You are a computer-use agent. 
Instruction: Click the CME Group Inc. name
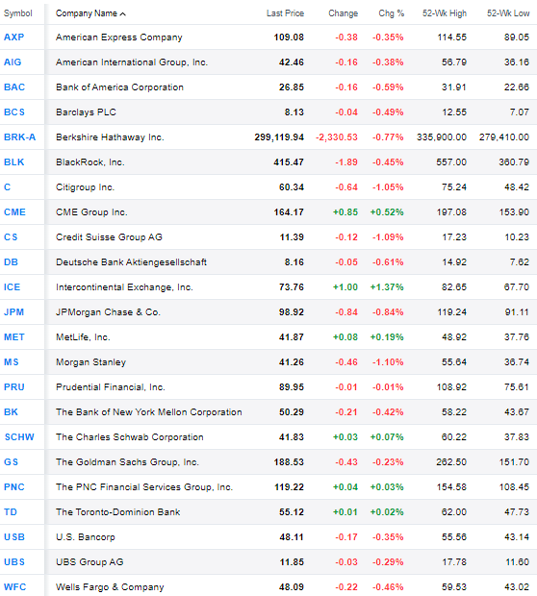[91, 212]
